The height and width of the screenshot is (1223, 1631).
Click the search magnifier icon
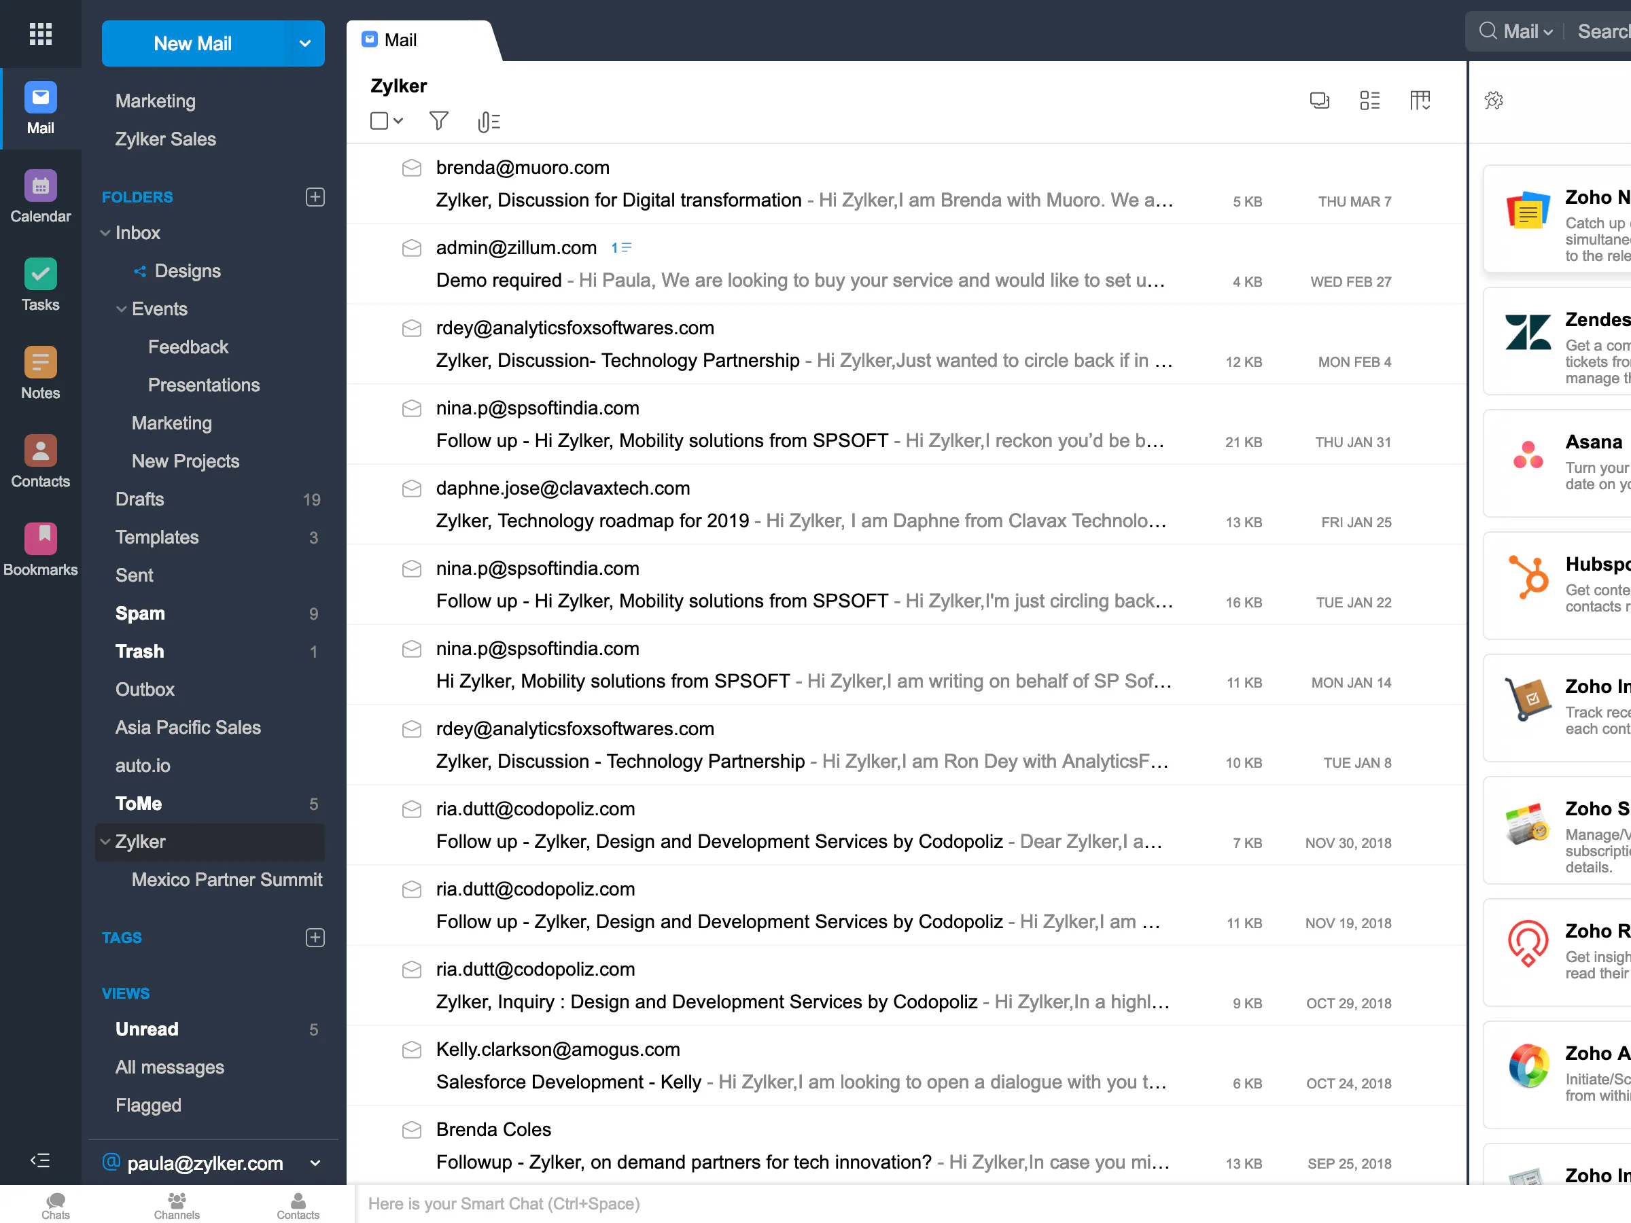[x=1488, y=31]
